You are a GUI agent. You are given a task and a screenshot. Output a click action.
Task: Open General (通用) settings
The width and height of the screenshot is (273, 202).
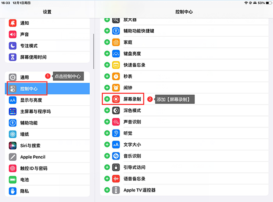(24, 77)
